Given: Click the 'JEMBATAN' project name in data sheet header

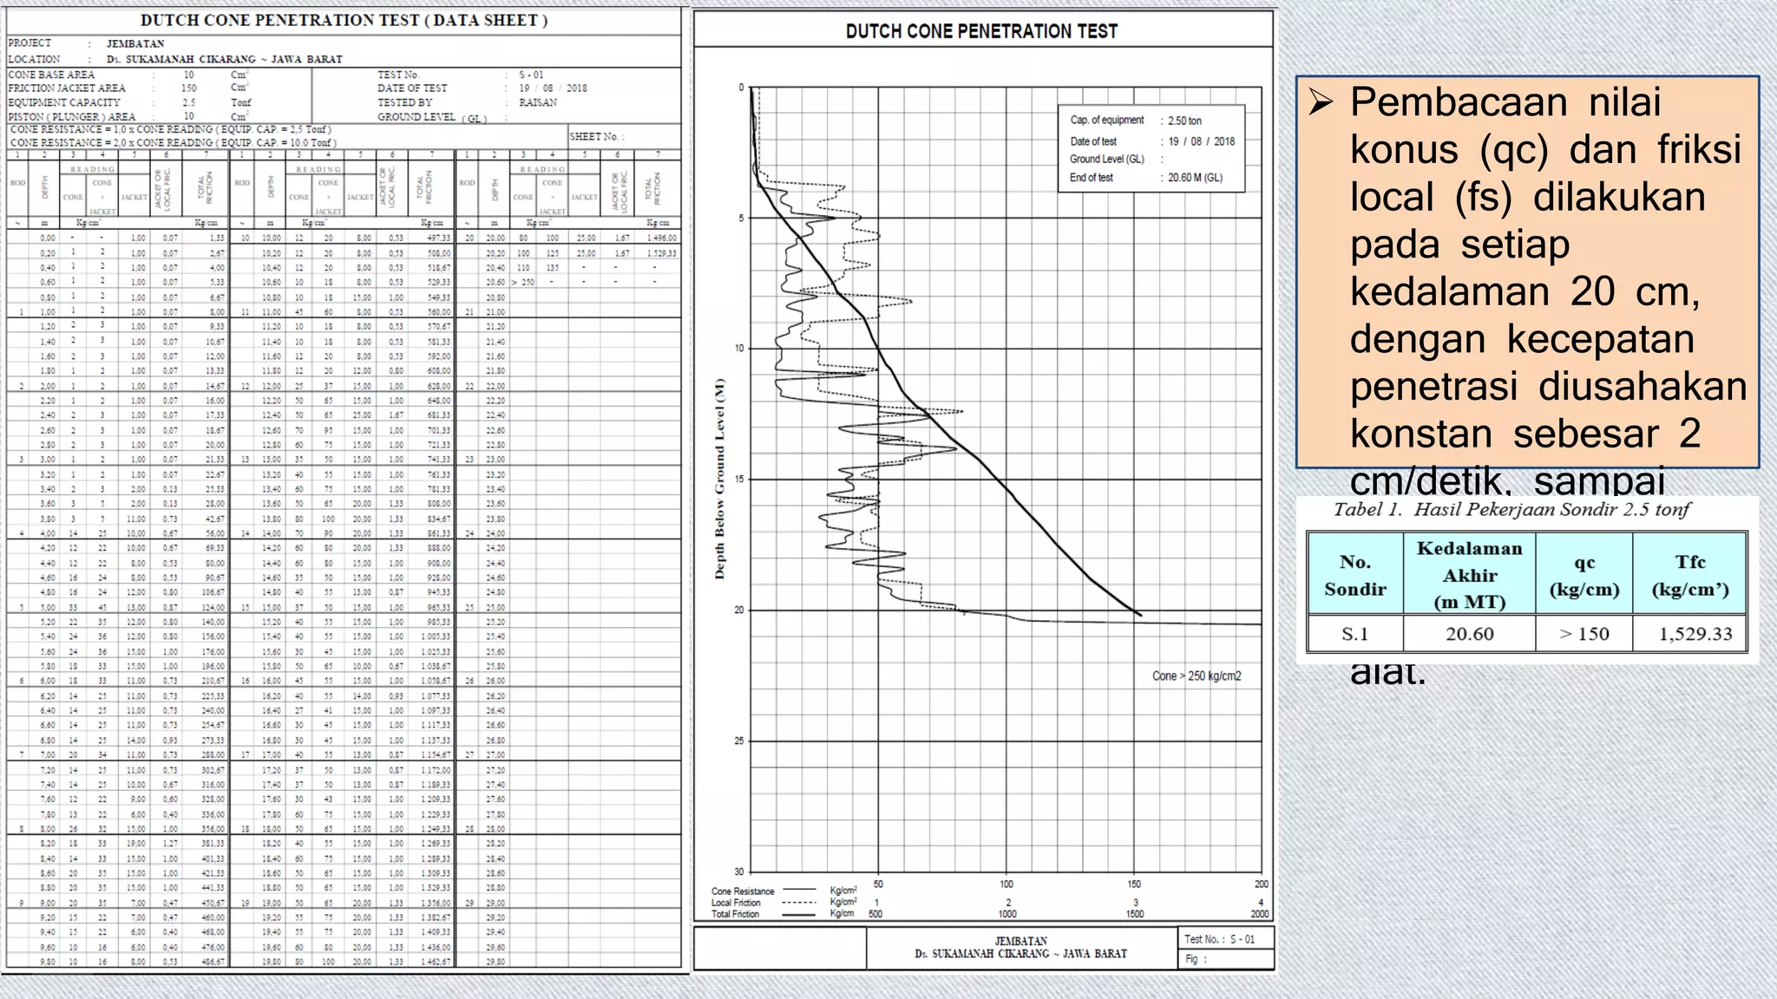Looking at the screenshot, I should point(135,43).
